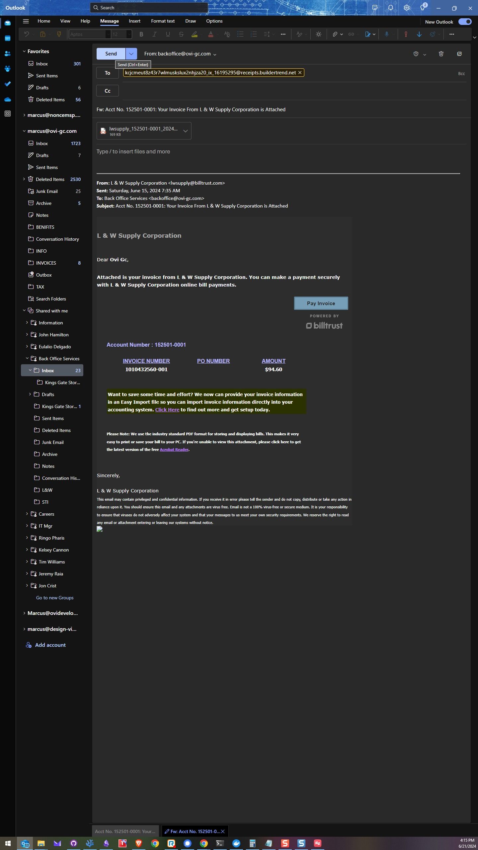478x850 pixels.
Task: Open the People icon in left rail
Action: (x=8, y=53)
